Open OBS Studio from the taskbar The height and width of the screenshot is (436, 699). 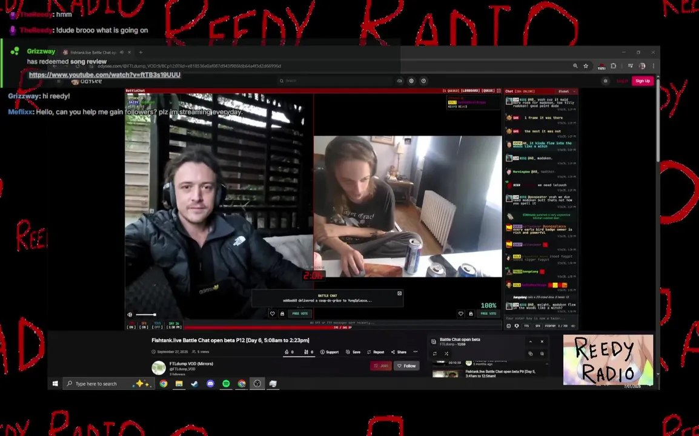click(257, 383)
